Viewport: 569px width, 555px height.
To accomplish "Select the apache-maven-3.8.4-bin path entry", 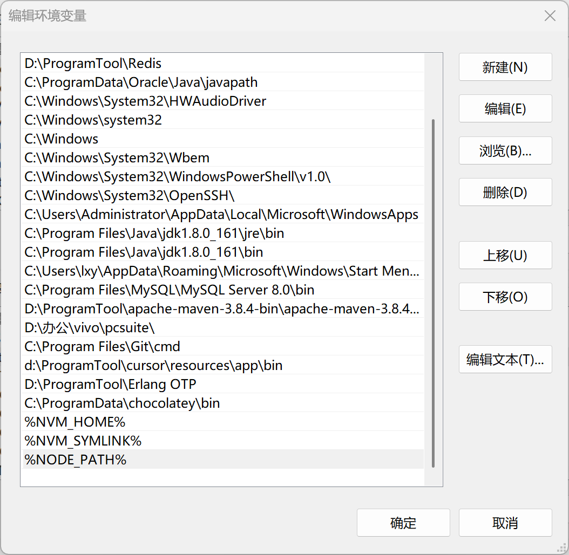I will [x=223, y=309].
